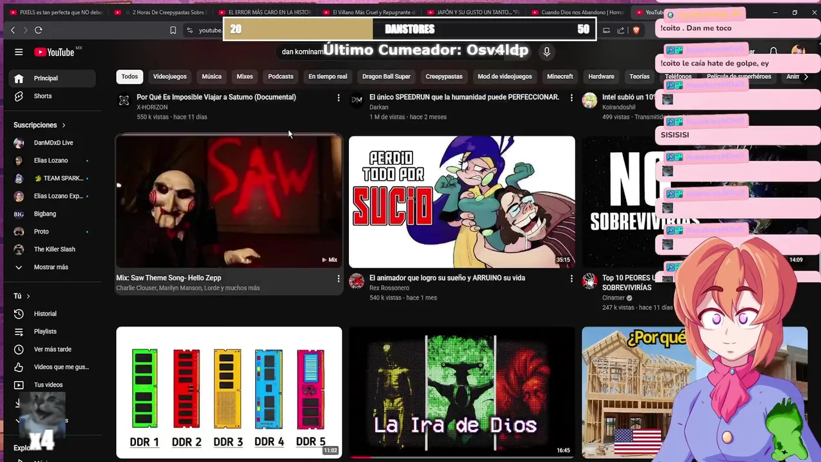Click Koirandoshil channel avatar
This screenshot has width=821, height=462.
589,101
